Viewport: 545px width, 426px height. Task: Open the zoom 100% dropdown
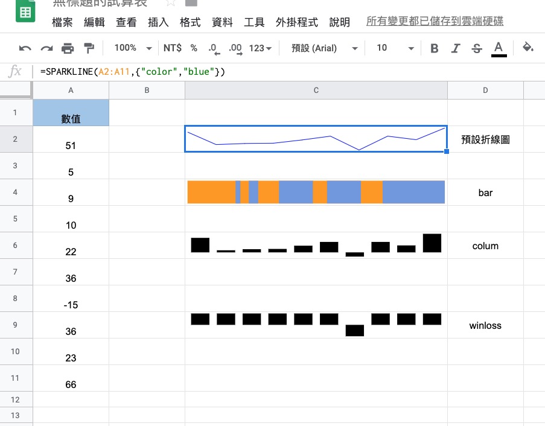(133, 48)
